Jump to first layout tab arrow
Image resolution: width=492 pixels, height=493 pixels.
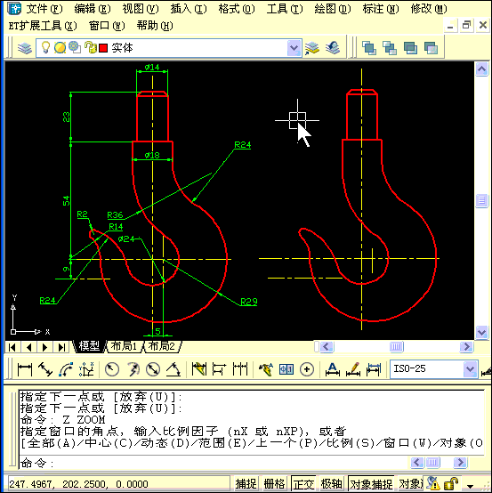pyautogui.click(x=12, y=347)
